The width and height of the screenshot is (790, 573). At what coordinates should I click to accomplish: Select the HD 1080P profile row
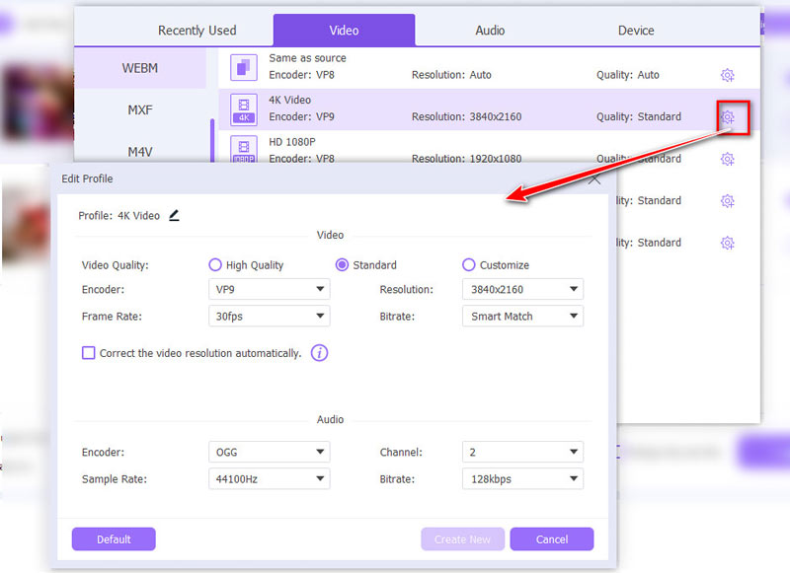click(x=489, y=148)
